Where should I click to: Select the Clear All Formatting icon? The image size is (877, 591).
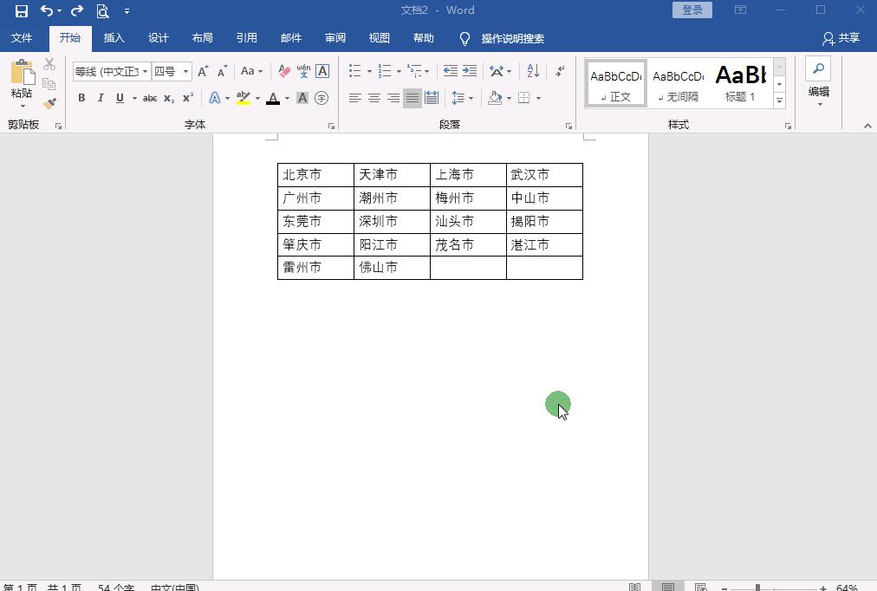click(283, 71)
